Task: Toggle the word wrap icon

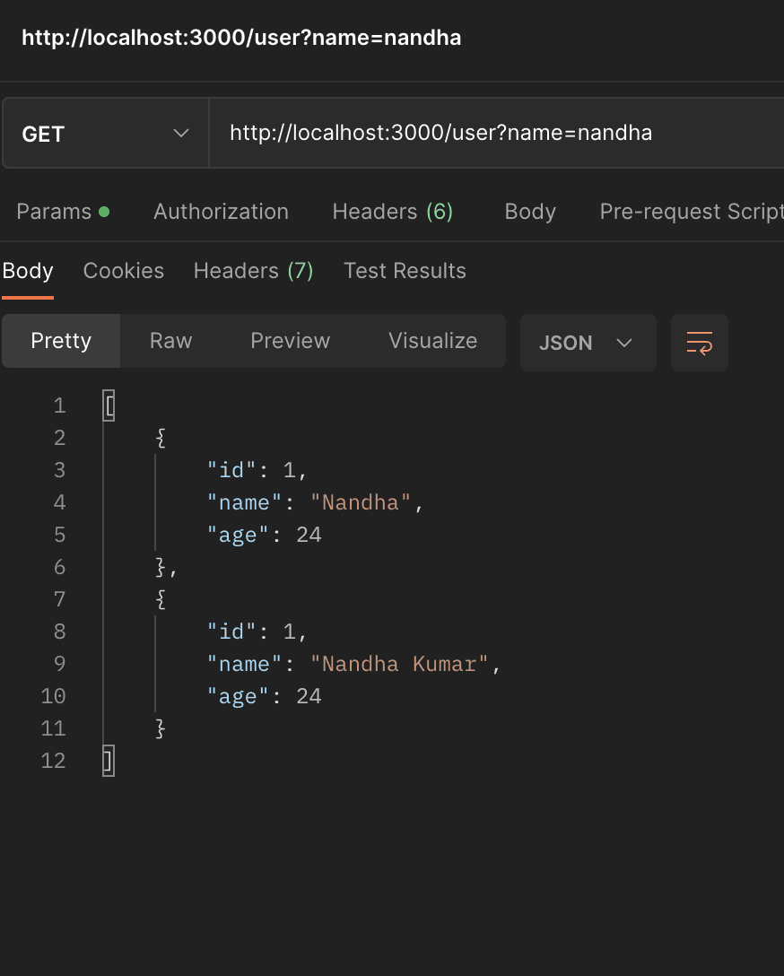Action: [x=700, y=343]
